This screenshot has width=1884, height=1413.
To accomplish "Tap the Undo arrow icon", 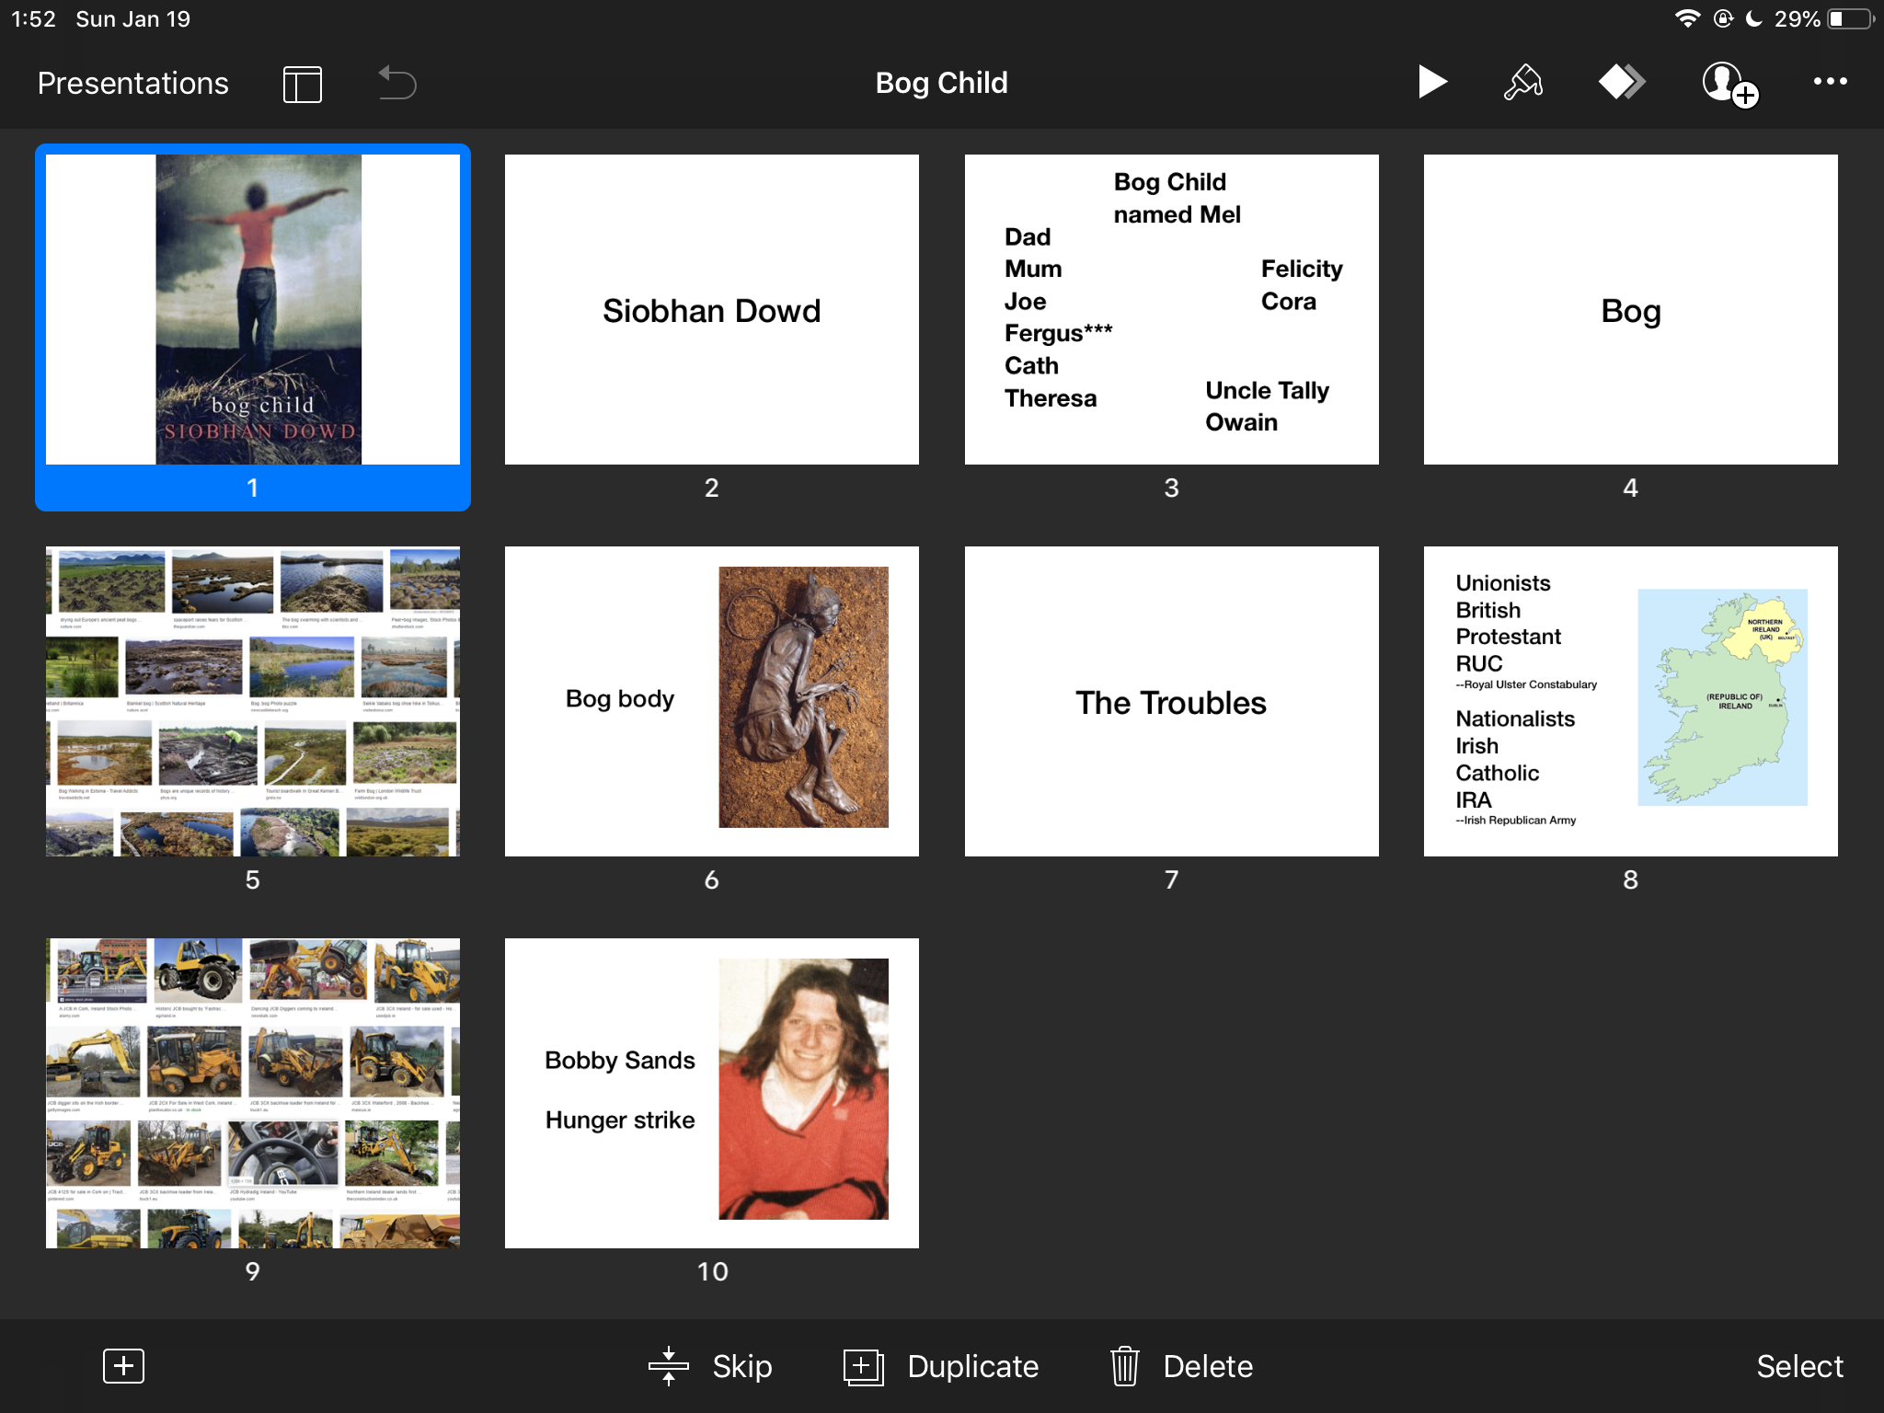I will coord(397,83).
